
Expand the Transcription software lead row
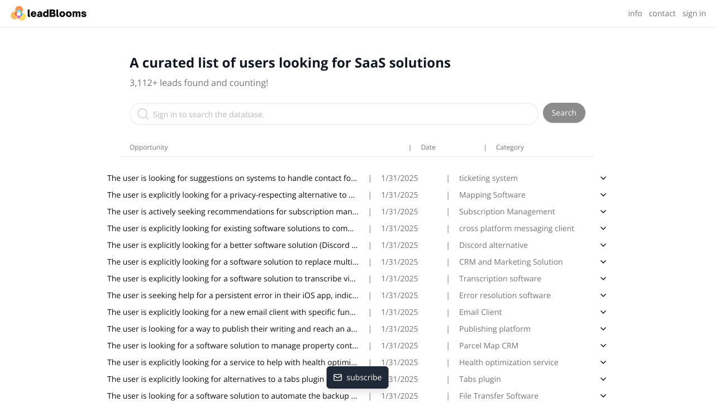coord(603,279)
